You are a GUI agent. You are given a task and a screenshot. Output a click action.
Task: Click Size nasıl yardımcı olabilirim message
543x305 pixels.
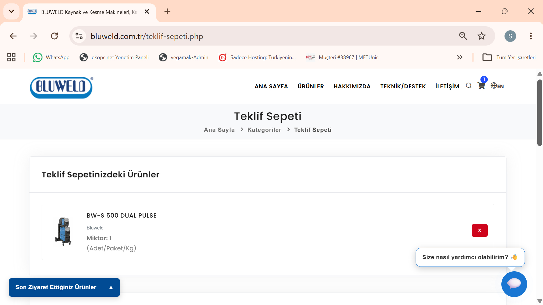tap(470, 257)
